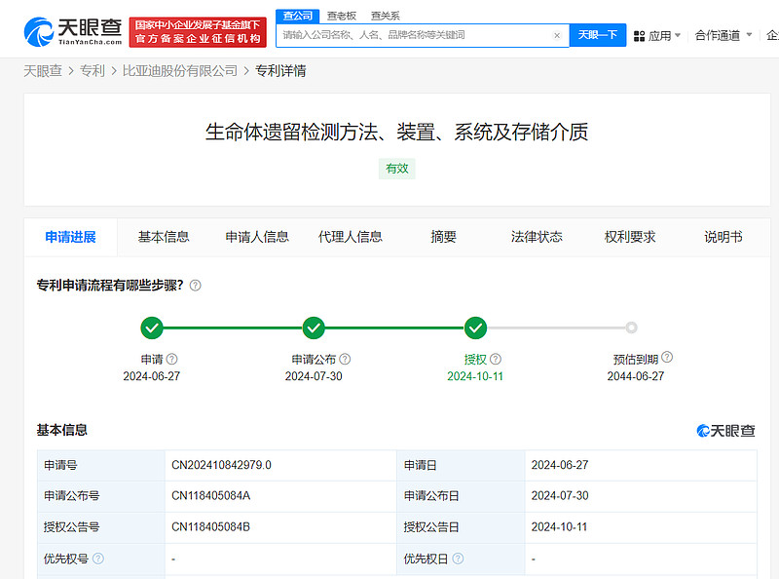Click the 申请公布号 label cell
The width and height of the screenshot is (779, 579).
(x=101, y=496)
